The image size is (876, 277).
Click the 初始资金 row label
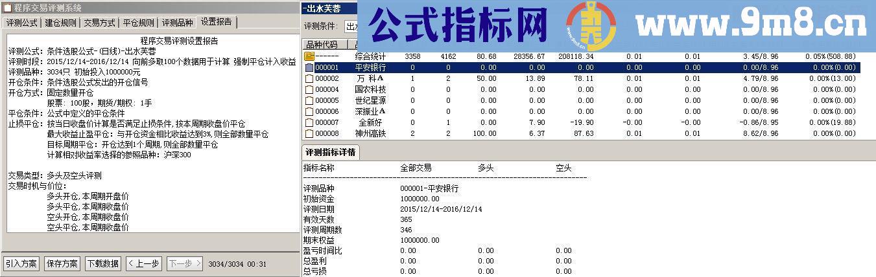tap(318, 199)
